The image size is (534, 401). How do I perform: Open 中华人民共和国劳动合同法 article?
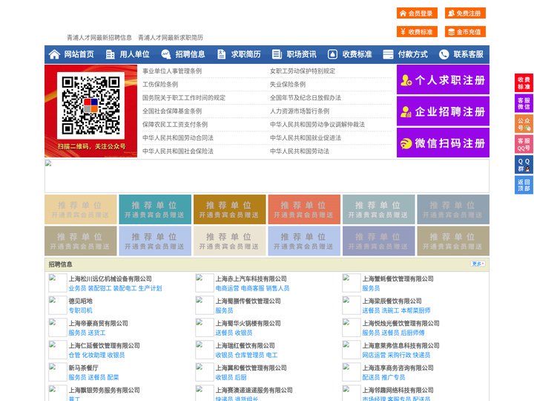pos(178,138)
